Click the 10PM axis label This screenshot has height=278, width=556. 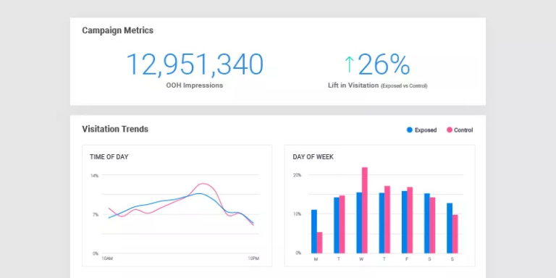point(253,258)
